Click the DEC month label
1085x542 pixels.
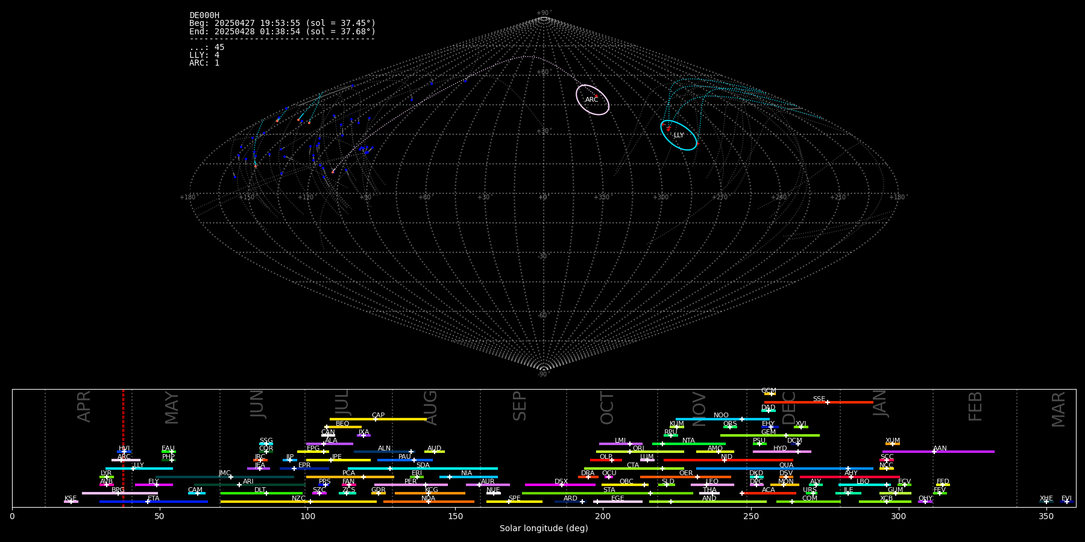(x=790, y=408)
